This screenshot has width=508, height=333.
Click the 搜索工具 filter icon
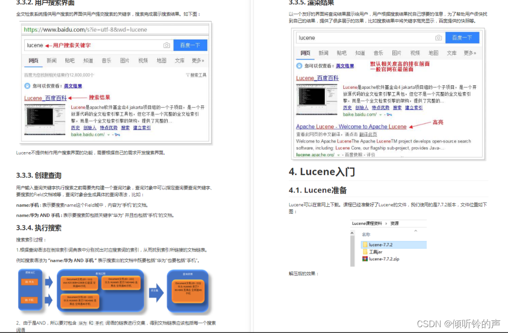(x=188, y=75)
